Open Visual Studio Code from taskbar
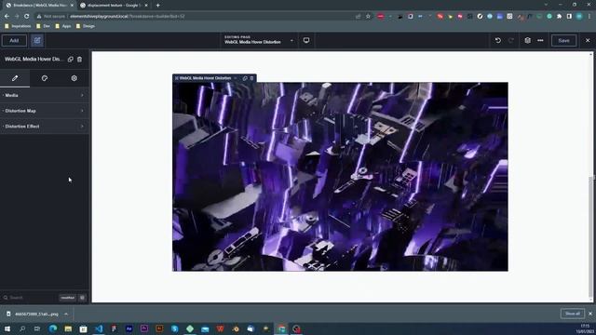Screen dimensions: 596x335 coord(99,328)
